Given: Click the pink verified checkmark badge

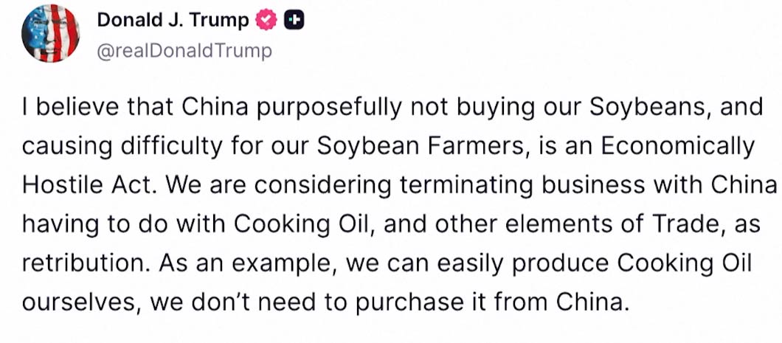Looking at the screenshot, I should pos(266,21).
